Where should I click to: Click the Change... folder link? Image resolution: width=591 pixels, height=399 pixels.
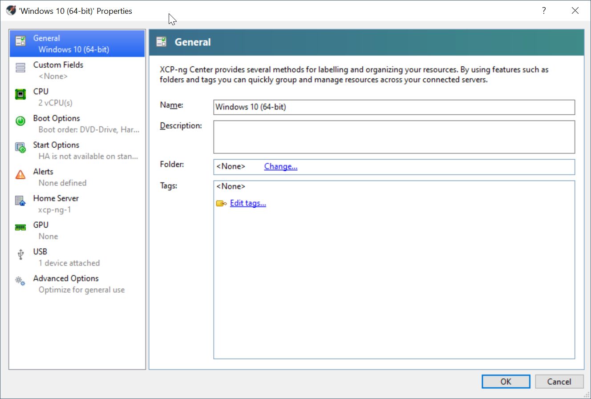(x=280, y=166)
